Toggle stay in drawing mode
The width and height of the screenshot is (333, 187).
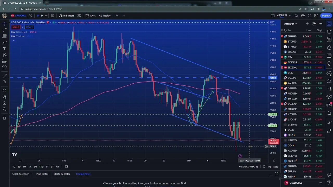tap(4, 97)
